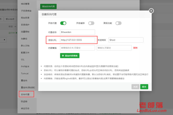Open 配置文件 in the sidebar
Image resolution: width=173 pixels, height=115 pixels.
tap(25, 53)
